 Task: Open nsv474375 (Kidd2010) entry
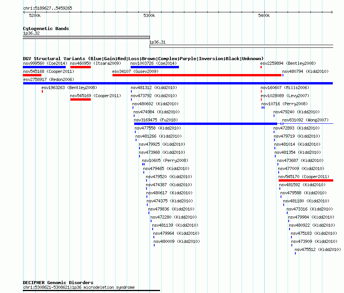click(170, 201)
